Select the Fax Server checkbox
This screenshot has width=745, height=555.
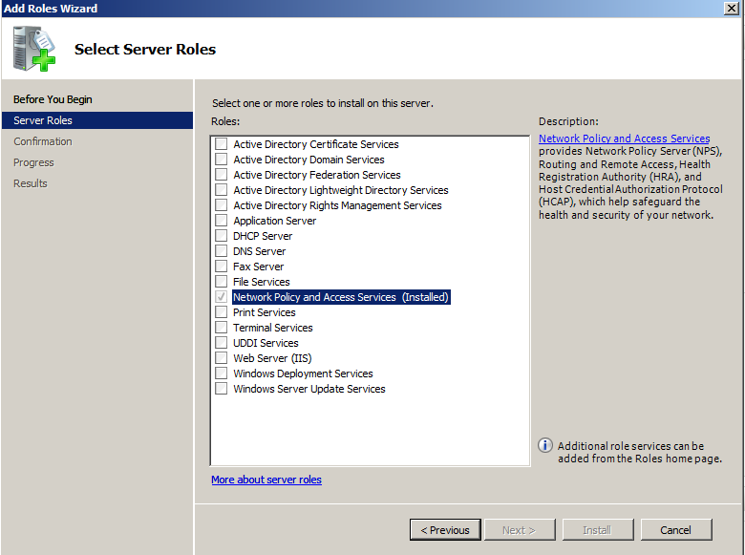(x=221, y=267)
